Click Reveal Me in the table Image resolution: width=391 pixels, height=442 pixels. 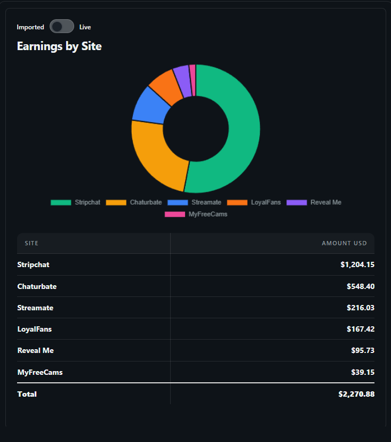(x=36, y=350)
